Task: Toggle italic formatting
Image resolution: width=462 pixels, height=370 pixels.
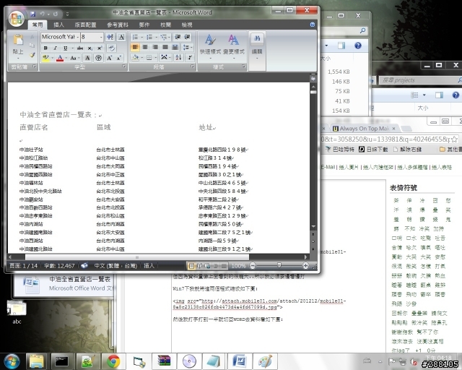Action: click(x=55, y=48)
